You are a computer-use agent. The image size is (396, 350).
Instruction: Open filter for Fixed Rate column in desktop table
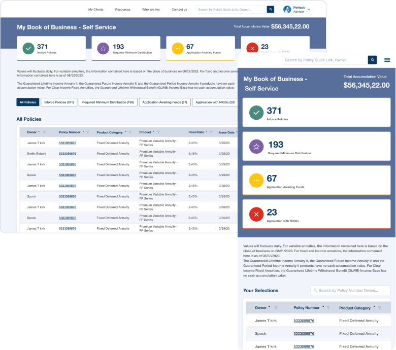(211, 132)
